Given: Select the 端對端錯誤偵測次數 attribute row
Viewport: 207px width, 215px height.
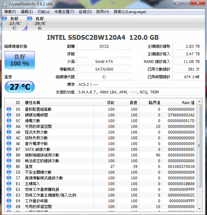Looking at the screenshot, I should 101,155.
